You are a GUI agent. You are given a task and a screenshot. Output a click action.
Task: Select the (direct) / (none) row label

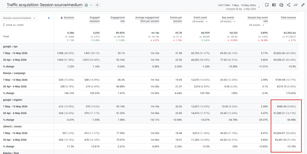pyautogui.click(x=12, y=126)
